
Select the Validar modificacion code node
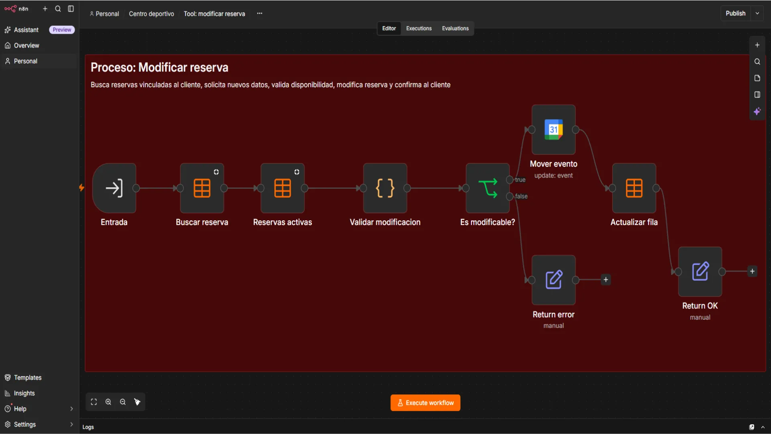[385, 188]
